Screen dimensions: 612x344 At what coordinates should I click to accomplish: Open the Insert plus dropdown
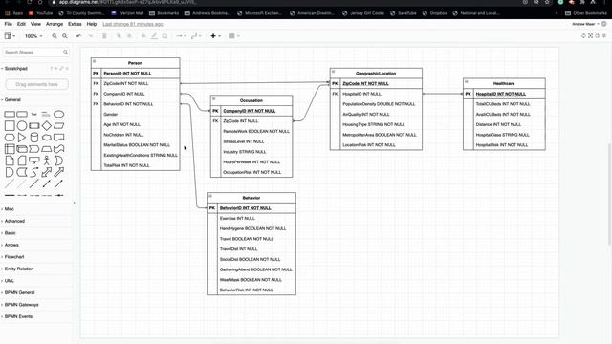(215, 36)
